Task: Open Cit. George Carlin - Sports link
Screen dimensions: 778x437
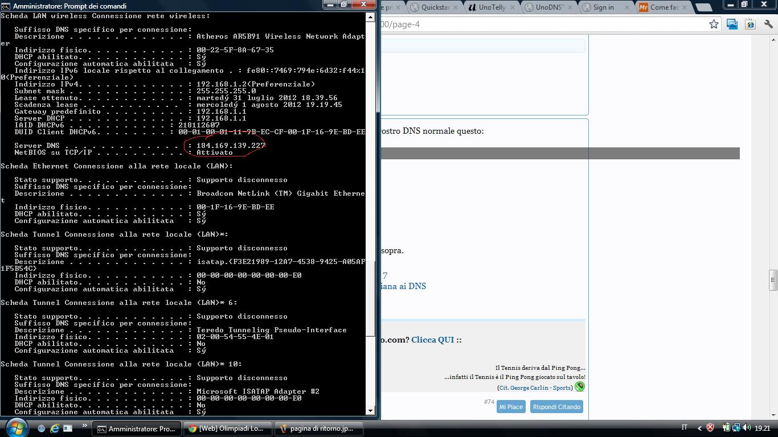Action: pos(535,387)
